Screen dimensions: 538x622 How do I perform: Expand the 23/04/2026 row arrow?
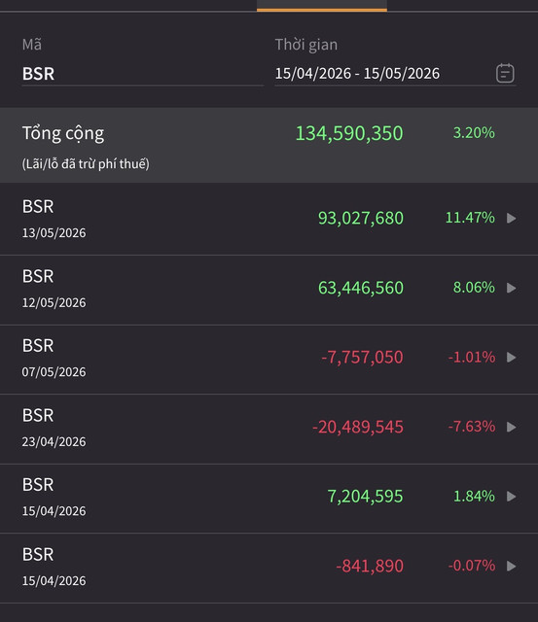pyautogui.click(x=512, y=427)
